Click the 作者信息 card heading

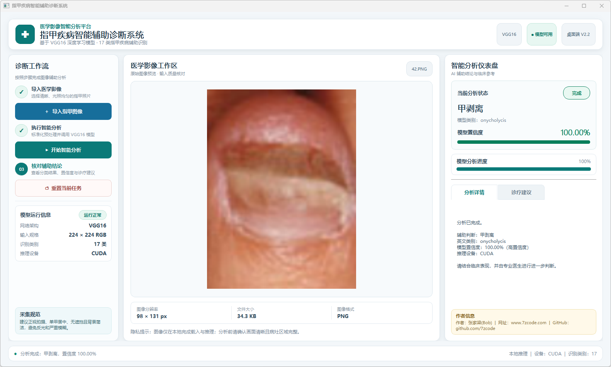pyautogui.click(x=465, y=316)
